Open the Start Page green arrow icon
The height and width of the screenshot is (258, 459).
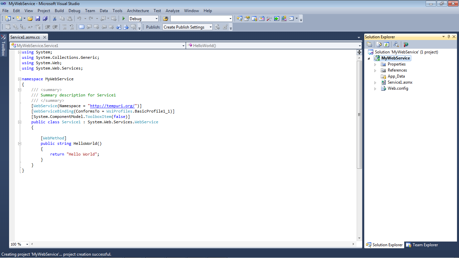277,18
